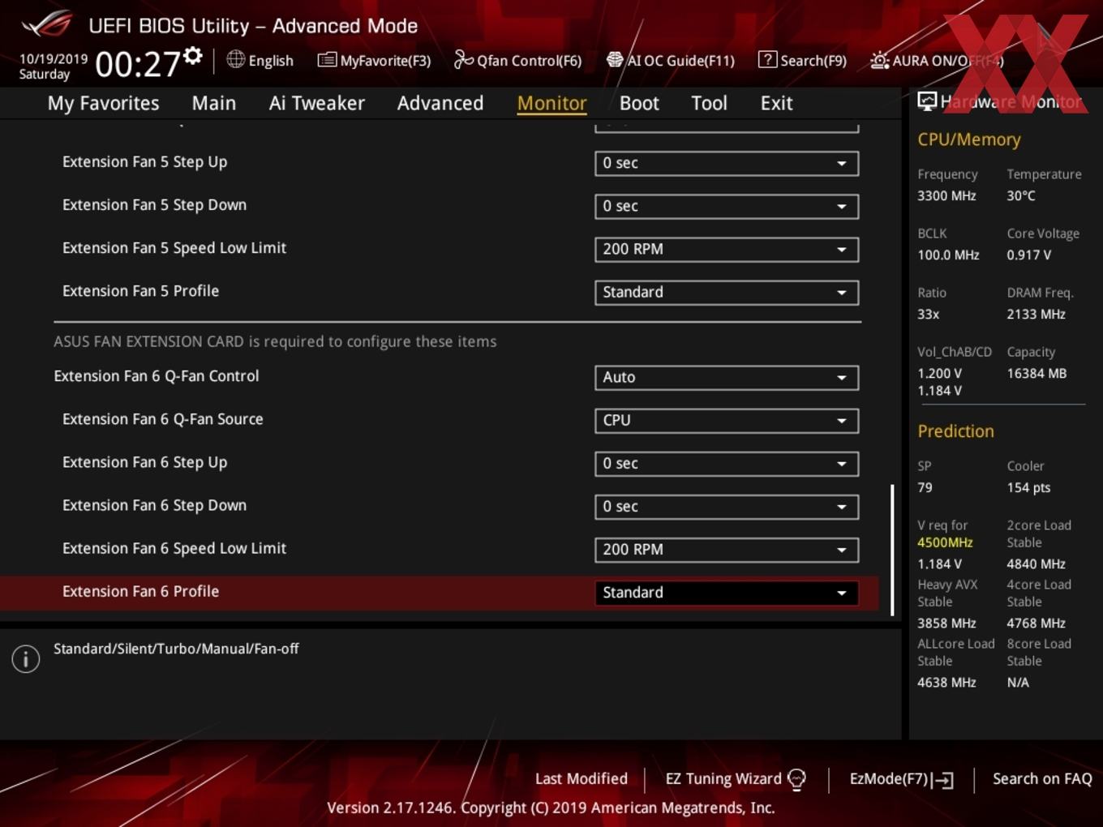Screen dimensions: 1103x827
Task: Click the 2133 MHz DRAM frequency value
Action: pos(1036,314)
